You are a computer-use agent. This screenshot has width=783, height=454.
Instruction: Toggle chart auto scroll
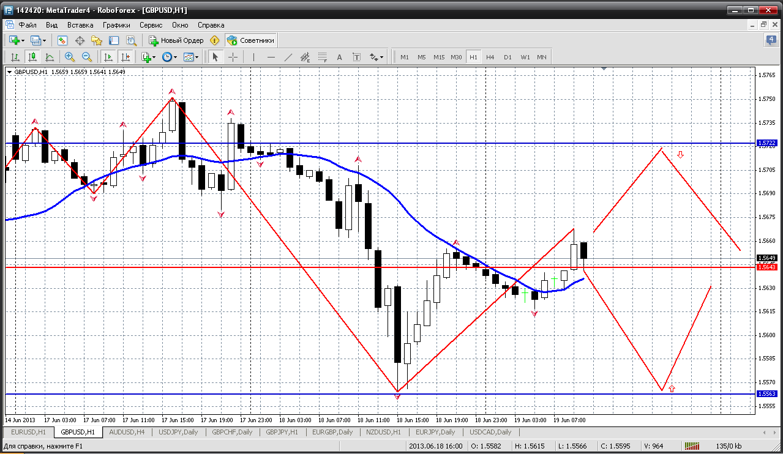(x=108, y=57)
